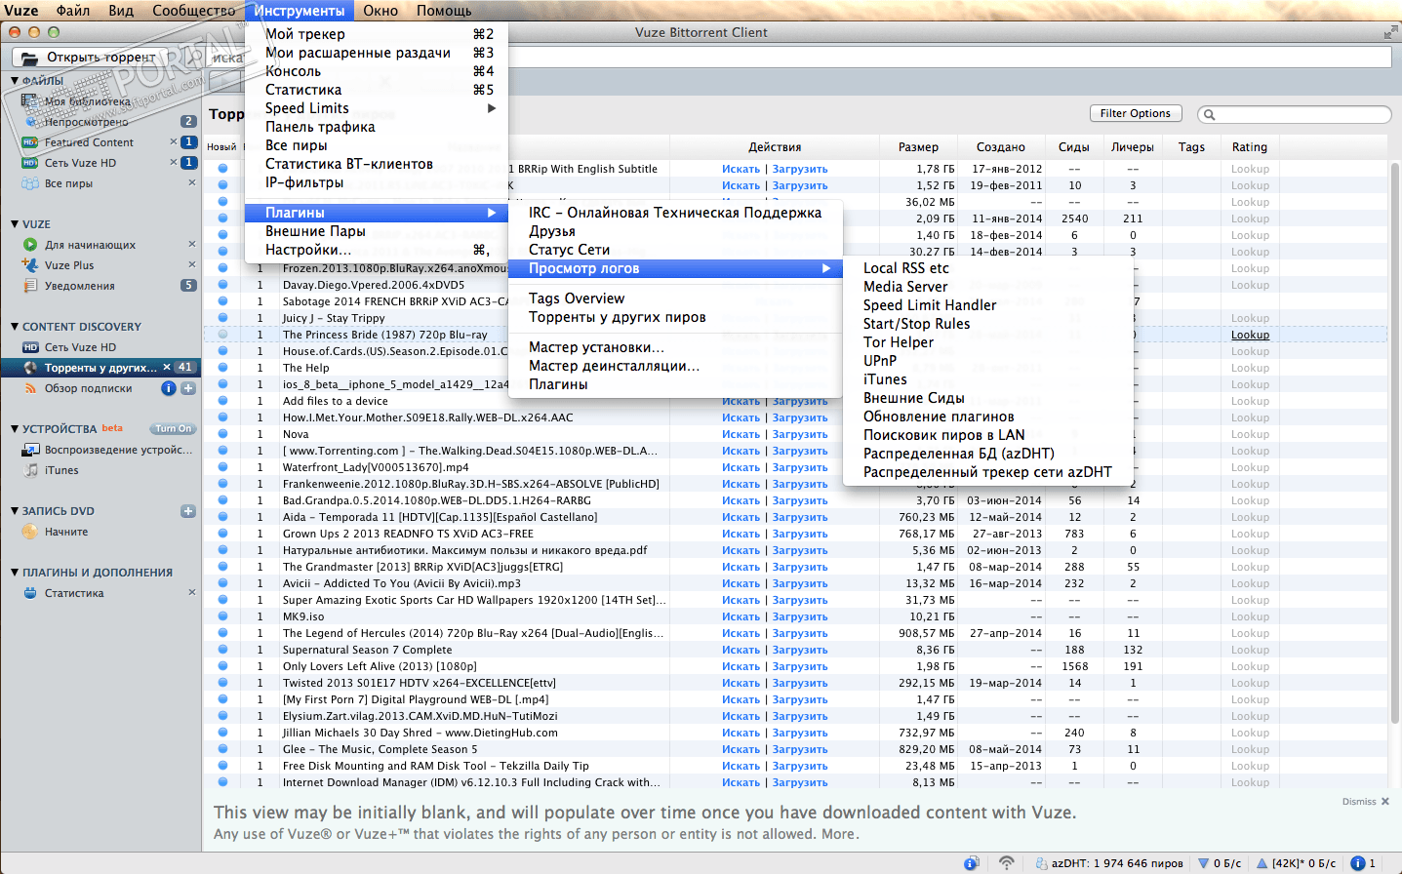
Task: Close the 'Все пиры' sidebar entry
Action: (x=191, y=182)
